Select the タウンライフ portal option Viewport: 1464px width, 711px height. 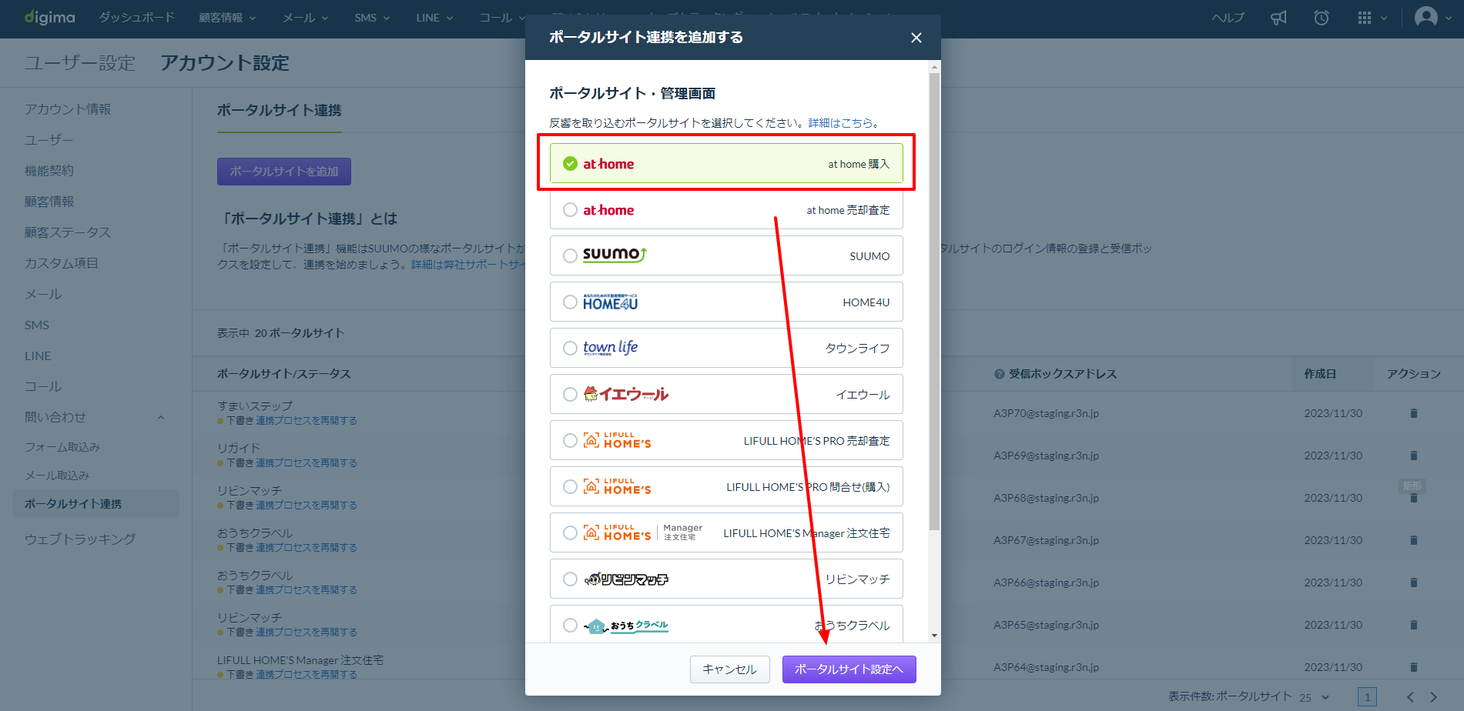(726, 348)
